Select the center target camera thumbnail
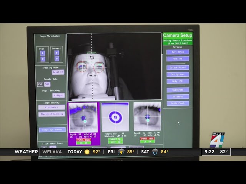Image resolution: width=246 pixels, height=184 pixels. click(115, 117)
